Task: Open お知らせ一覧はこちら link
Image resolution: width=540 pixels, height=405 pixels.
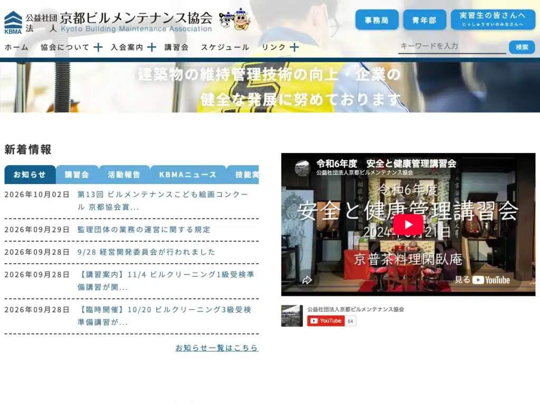Action: (x=217, y=348)
